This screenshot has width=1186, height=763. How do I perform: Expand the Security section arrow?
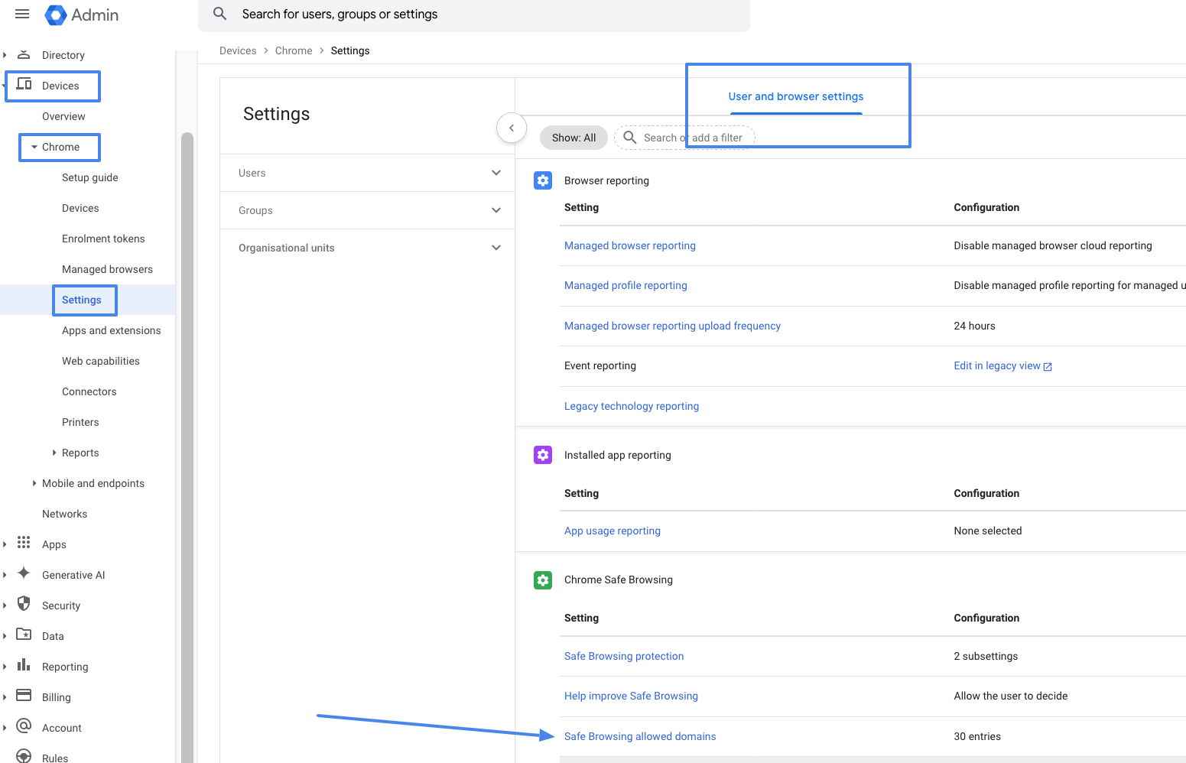point(5,606)
